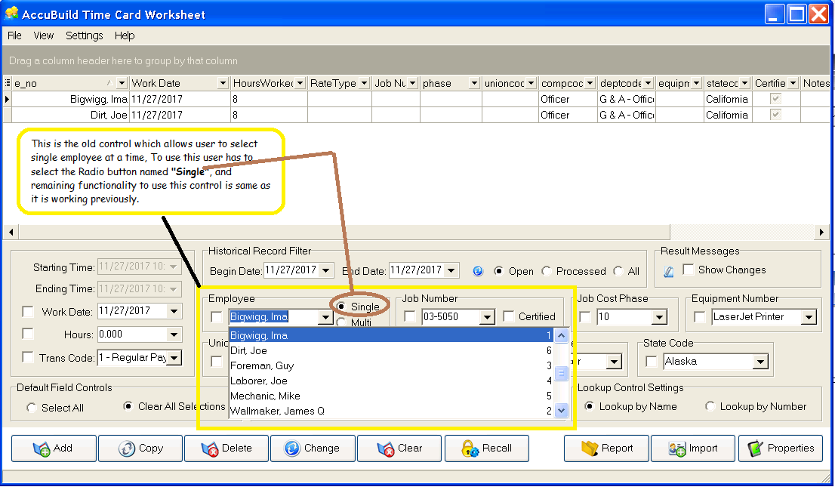
Task: Click the Copy button
Action: click(x=140, y=448)
